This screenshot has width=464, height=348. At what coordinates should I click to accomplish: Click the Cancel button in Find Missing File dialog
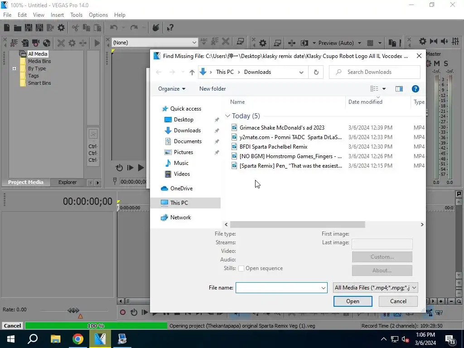click(x=398, y=301)
